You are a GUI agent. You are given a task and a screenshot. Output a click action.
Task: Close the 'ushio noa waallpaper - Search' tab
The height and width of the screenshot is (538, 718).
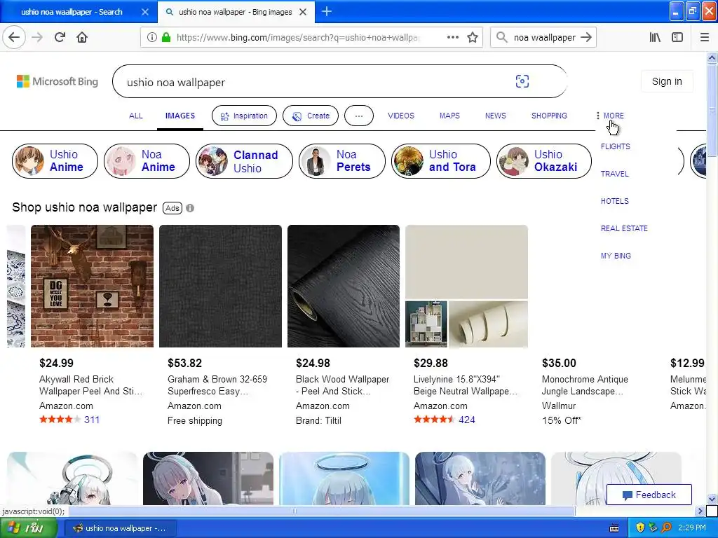click(145, 12)
